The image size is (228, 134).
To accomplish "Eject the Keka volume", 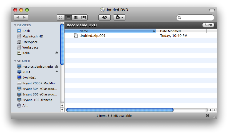I will 57,53.
